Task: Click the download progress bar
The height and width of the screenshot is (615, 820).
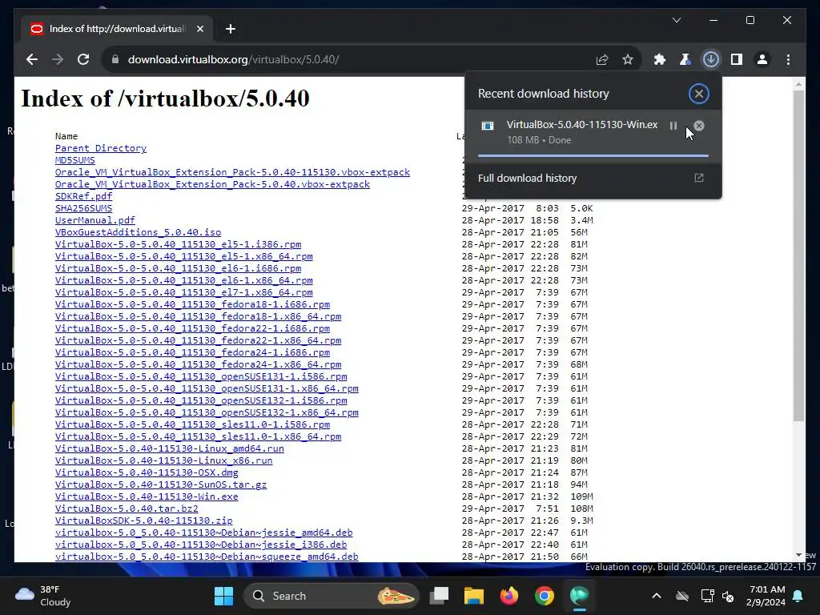Action: click(x=593, y=155)
